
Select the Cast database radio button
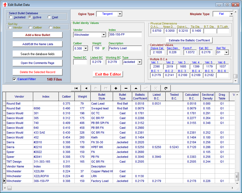(49, 17)
